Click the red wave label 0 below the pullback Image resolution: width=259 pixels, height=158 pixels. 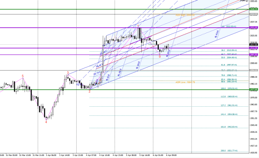[x=160, y=57]
